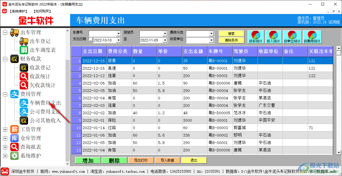Open 按车统计 pie chart
The height and width of the screenshot is (176, 342).
pos(256,37)
